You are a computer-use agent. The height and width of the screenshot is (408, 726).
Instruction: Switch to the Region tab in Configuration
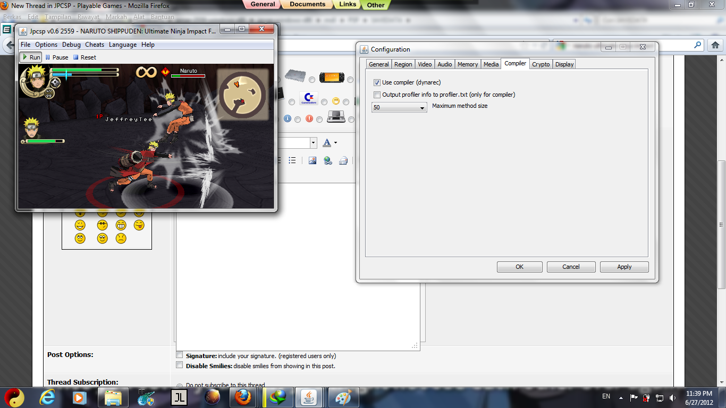tap(403, 64)
